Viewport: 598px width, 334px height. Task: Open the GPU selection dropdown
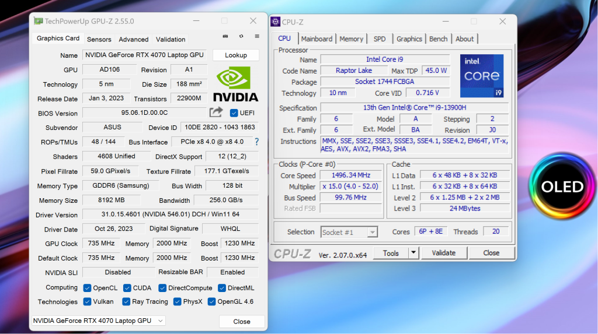click(98, 321)
